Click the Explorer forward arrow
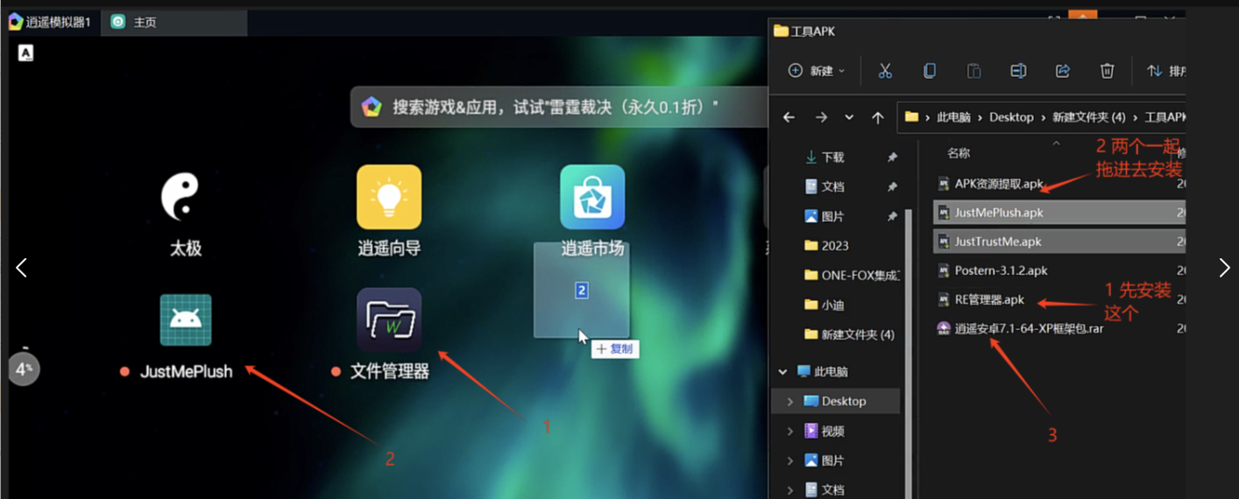 tap(821, 117)
